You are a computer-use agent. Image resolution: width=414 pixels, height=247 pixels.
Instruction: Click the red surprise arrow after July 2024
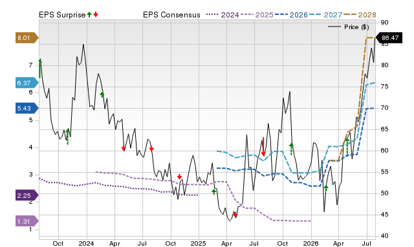[x=151, y=149]
